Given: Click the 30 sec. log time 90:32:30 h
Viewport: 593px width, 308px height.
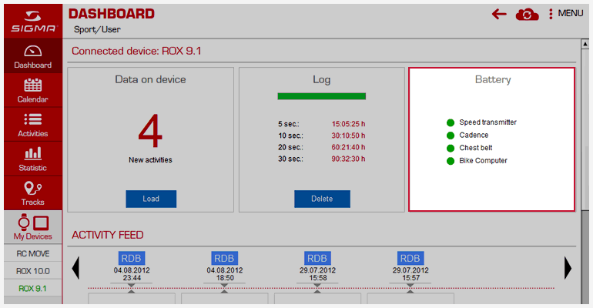Looking at the screenshot, I should [x=348, y=159].
